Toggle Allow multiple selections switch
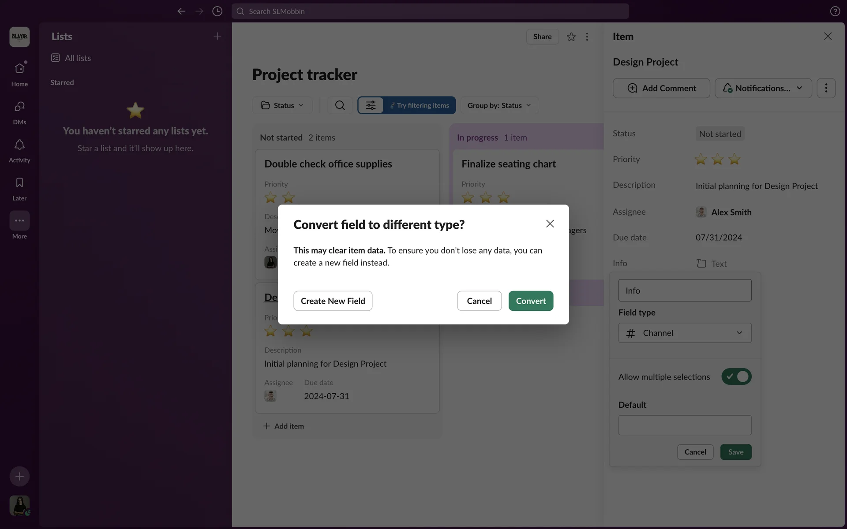This screenshot has height=529, width=847. point(736,376)
